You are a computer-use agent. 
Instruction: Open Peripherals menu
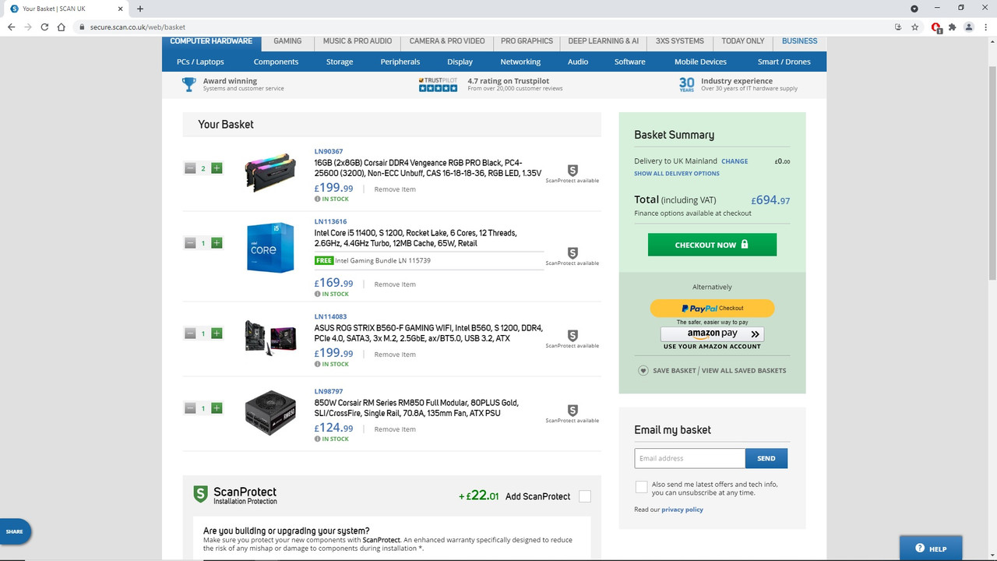[x=400, y=62]
